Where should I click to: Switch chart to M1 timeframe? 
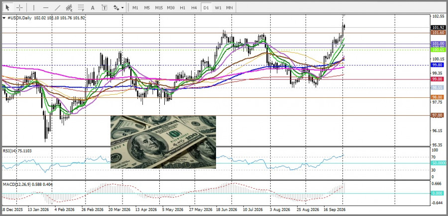[x=135, y=7]
